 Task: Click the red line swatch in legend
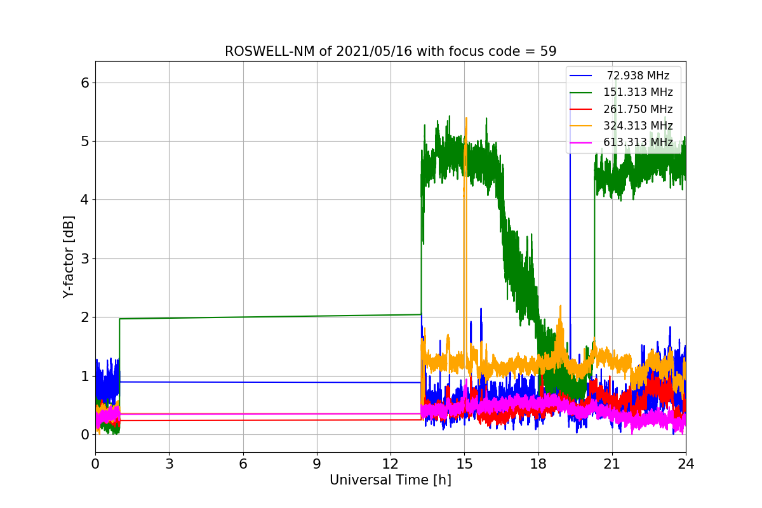582,109
